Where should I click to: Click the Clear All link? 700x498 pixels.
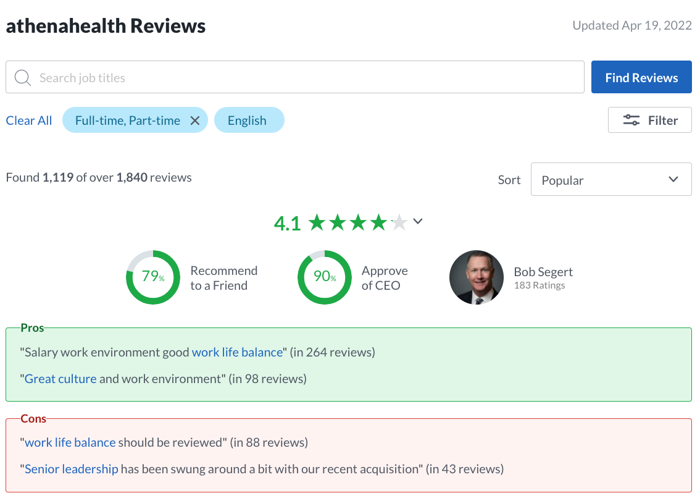pyautogui.click(x=29, y=120)
